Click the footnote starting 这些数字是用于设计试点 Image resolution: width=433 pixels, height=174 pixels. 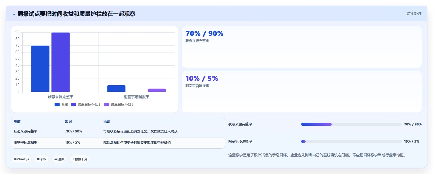[317, 155]
